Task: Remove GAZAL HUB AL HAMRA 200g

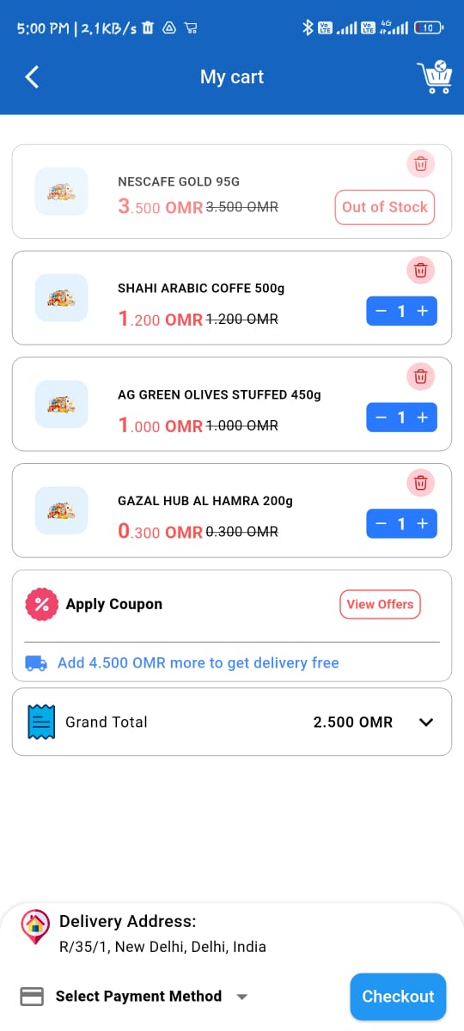Action: (x=420, y=483)
